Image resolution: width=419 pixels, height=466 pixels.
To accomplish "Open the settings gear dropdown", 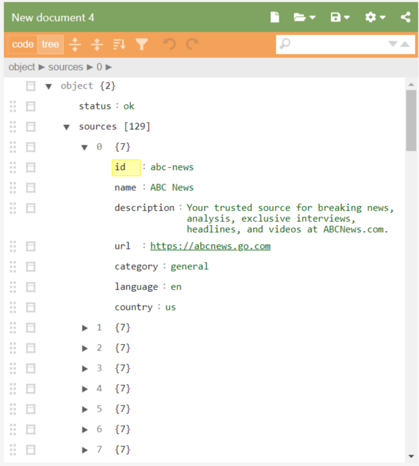I will (x=375, y=17).
